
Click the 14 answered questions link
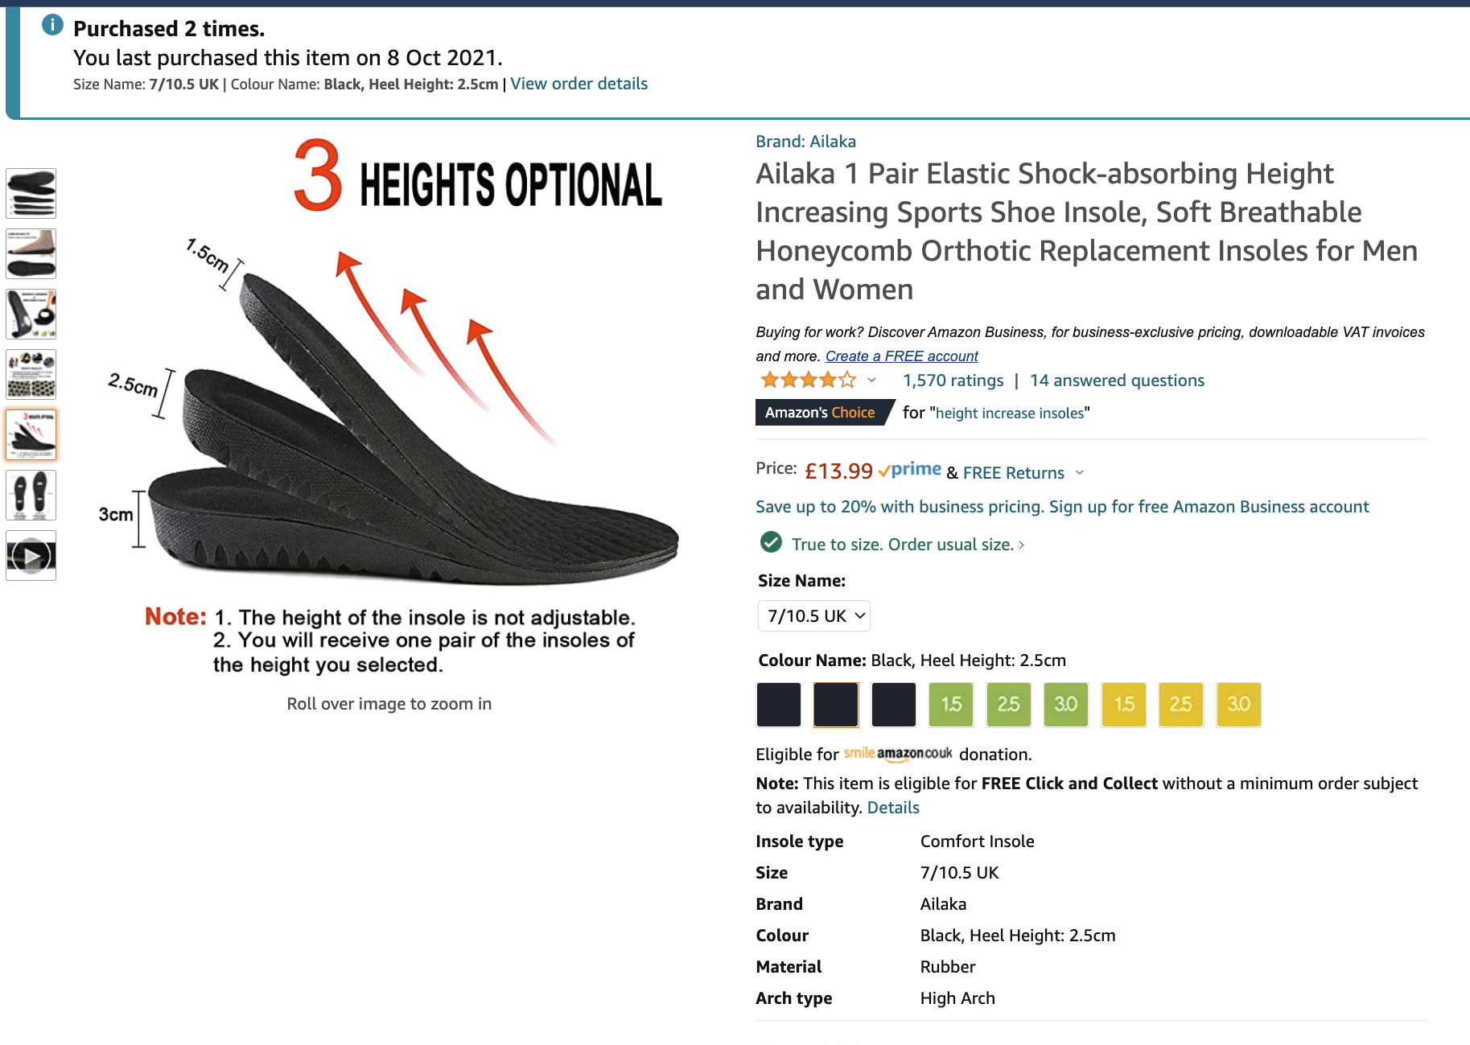1117,381
